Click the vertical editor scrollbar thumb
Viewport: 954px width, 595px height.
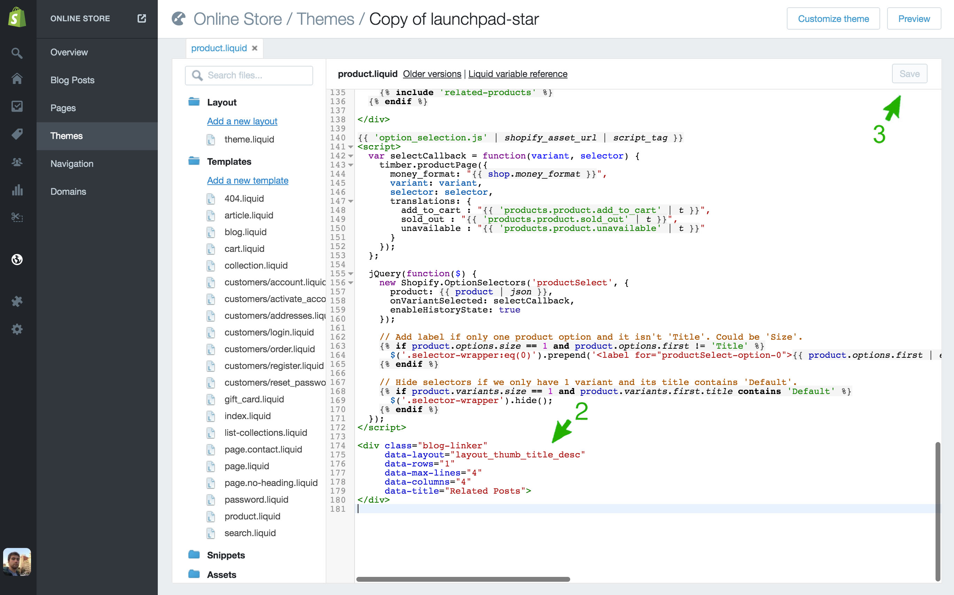coord(938,511)
